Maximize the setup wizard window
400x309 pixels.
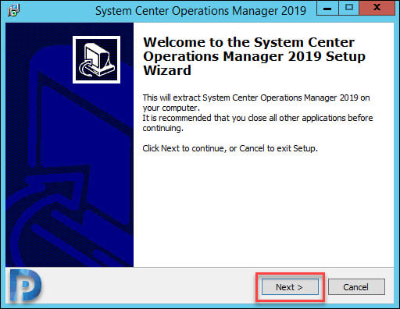tap(348, 8)
